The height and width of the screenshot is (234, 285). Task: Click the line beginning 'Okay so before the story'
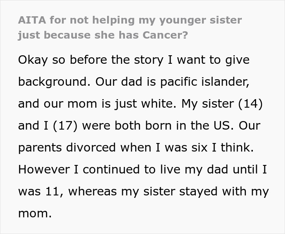point(134,60)
